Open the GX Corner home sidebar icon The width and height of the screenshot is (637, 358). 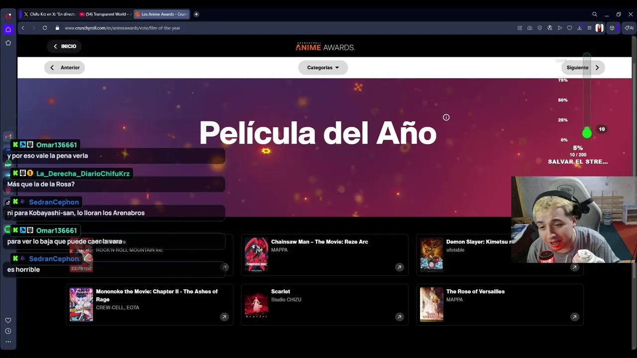8,29
